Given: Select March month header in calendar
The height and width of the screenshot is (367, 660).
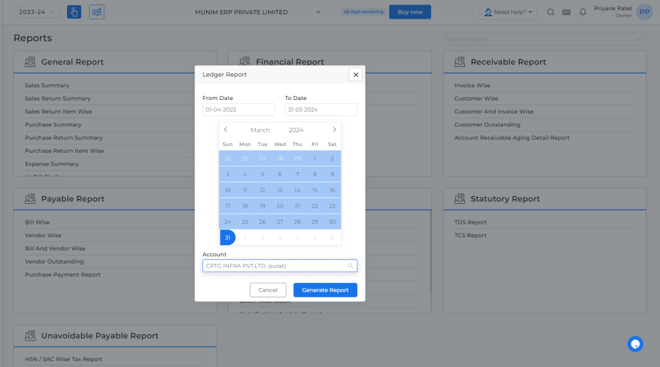Looking at the screenshot, I should coord(260,130).
